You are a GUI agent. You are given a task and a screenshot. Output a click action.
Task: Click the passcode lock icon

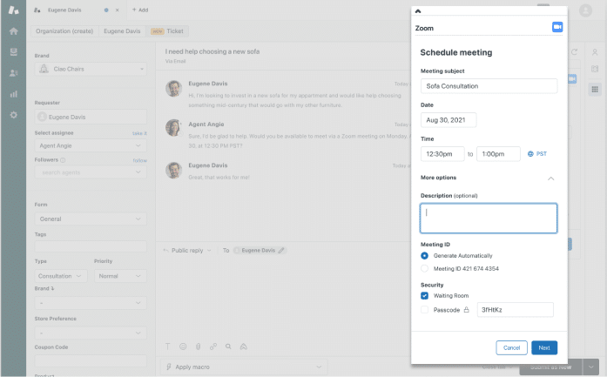467,310
